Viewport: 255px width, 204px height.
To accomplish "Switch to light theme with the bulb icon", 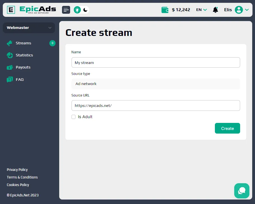I will click(x=77, y=10).
